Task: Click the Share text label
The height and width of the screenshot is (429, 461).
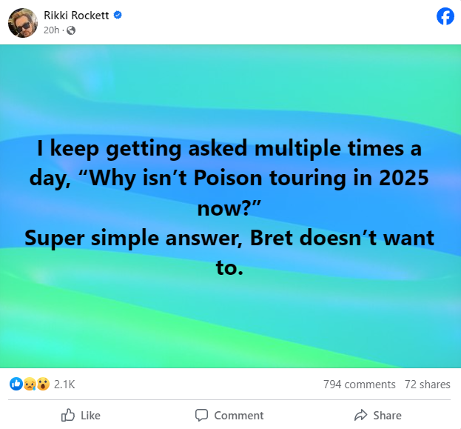Action: point(387,415)
